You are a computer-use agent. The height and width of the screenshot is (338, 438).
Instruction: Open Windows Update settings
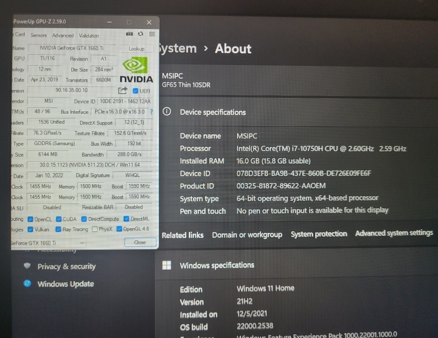66,284
